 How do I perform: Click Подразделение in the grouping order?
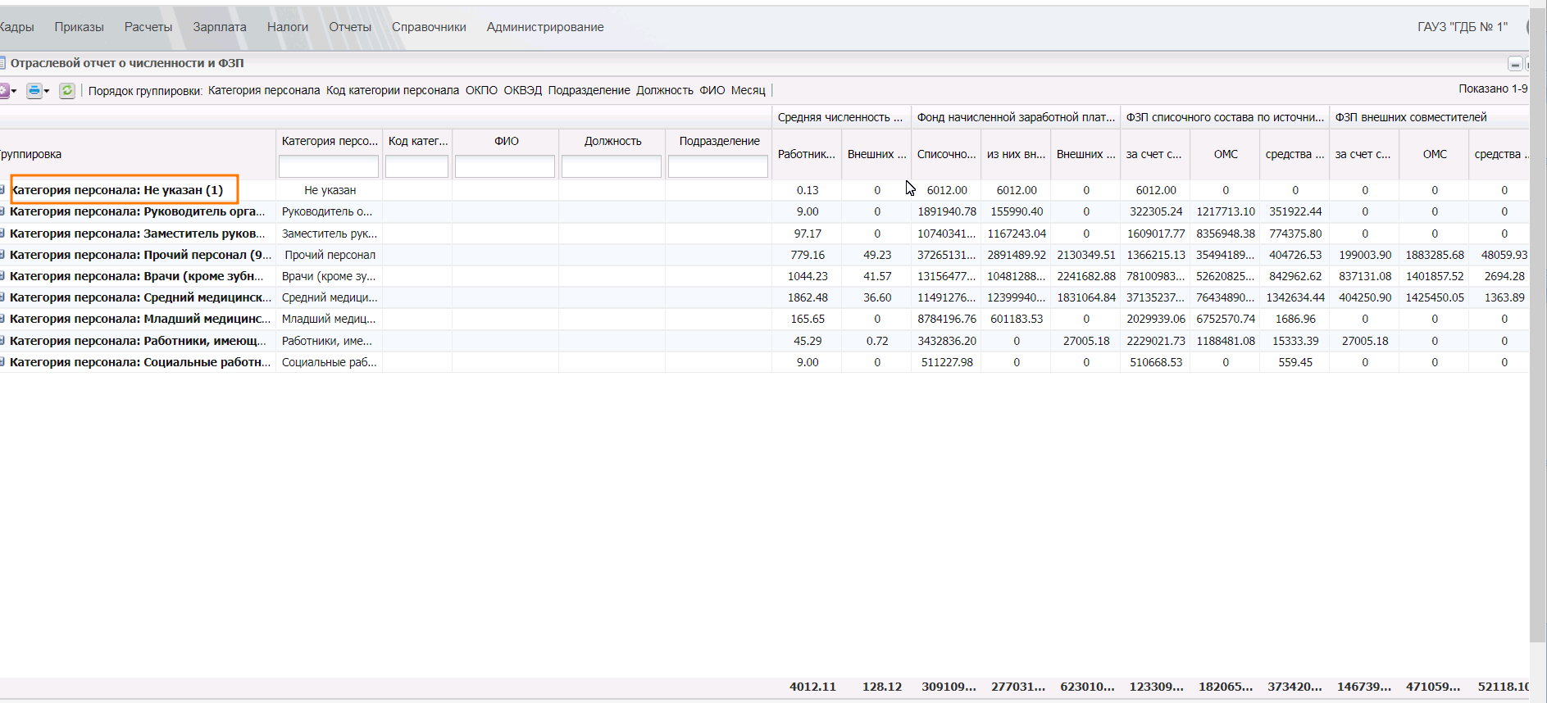pyautogui.click(x=589, y=90)
